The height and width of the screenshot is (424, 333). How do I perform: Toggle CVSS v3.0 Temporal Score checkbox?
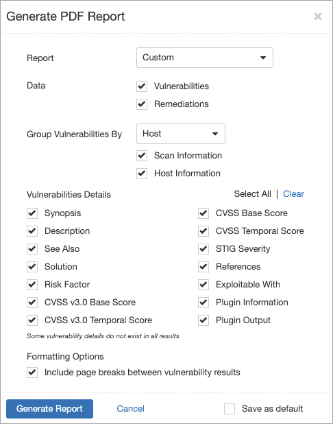pos(32,320)
